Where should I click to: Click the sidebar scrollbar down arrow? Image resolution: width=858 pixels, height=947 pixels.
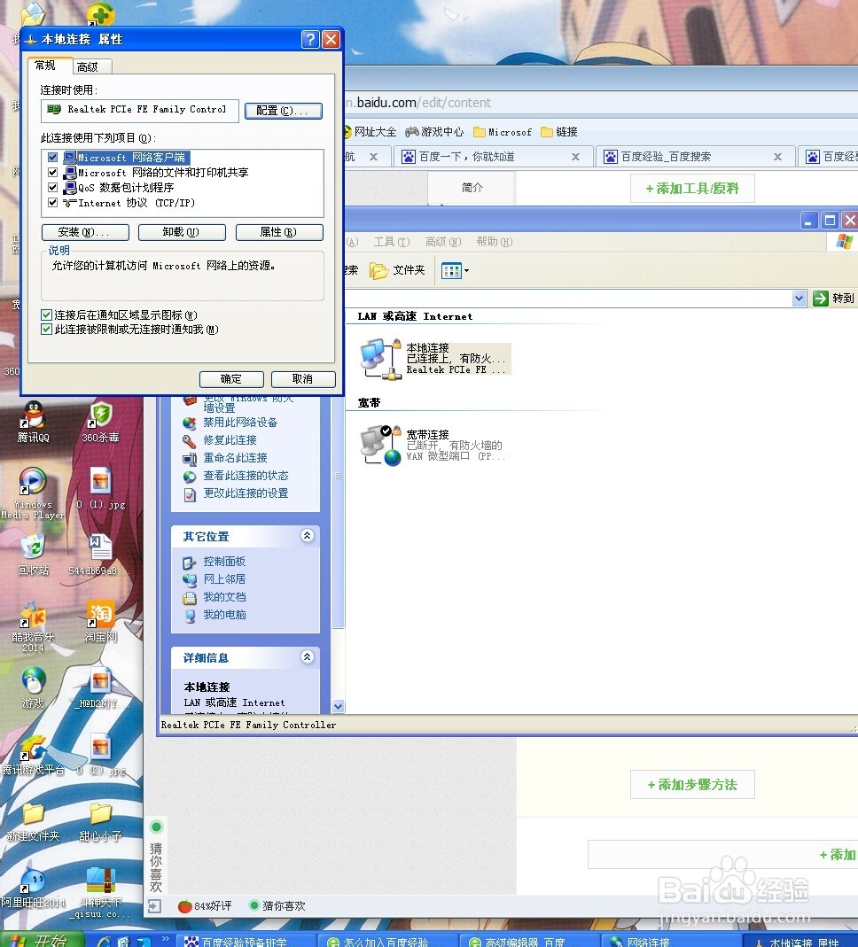point(339,706)
